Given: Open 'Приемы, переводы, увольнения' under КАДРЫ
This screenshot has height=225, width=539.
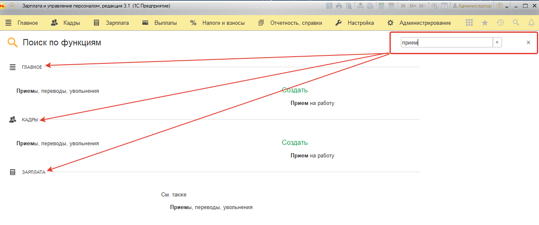Looking at the screenshot, I should [x=58, y=143].
